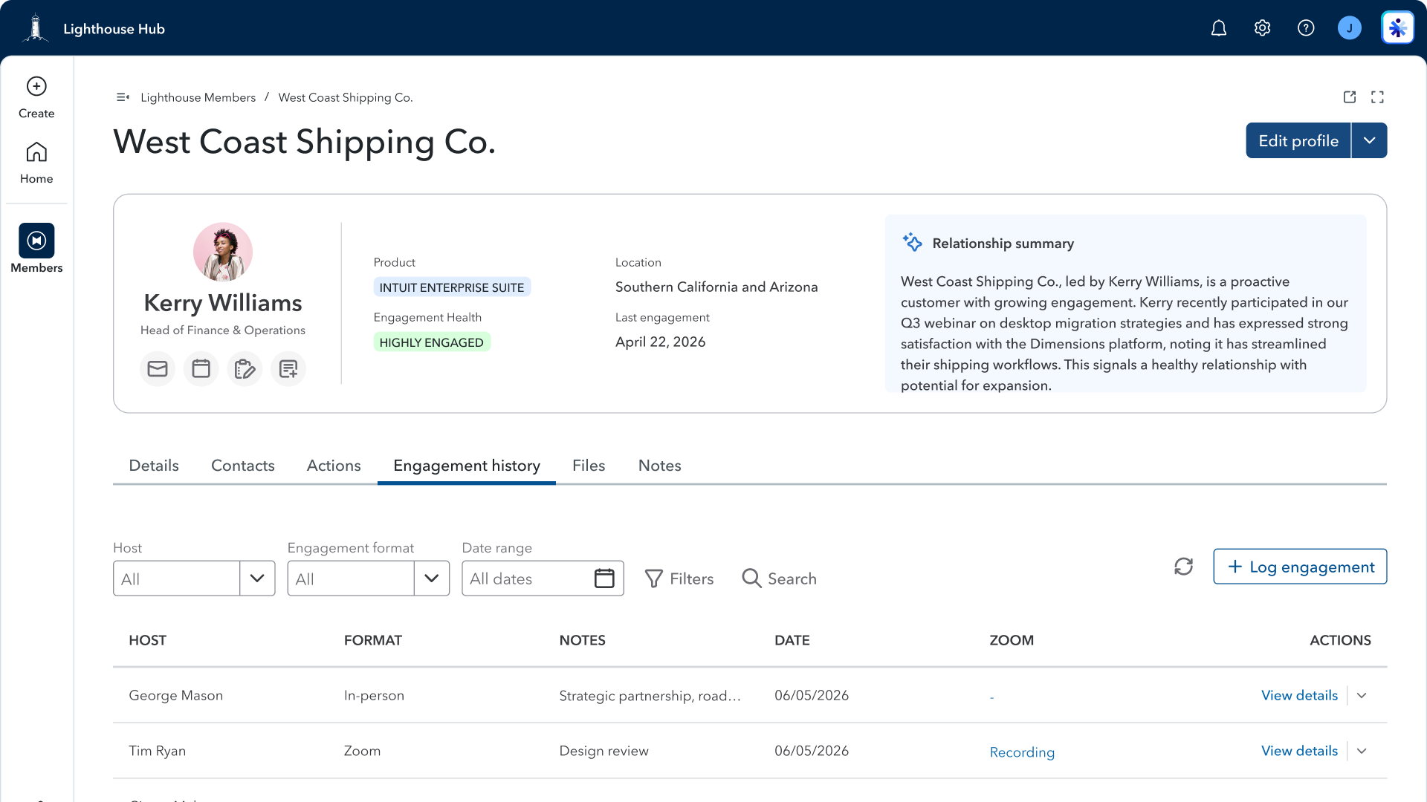Screen dimensions: 1427x802
Task: Click the Strategic partnership notes cell
Action: point(650,696)
